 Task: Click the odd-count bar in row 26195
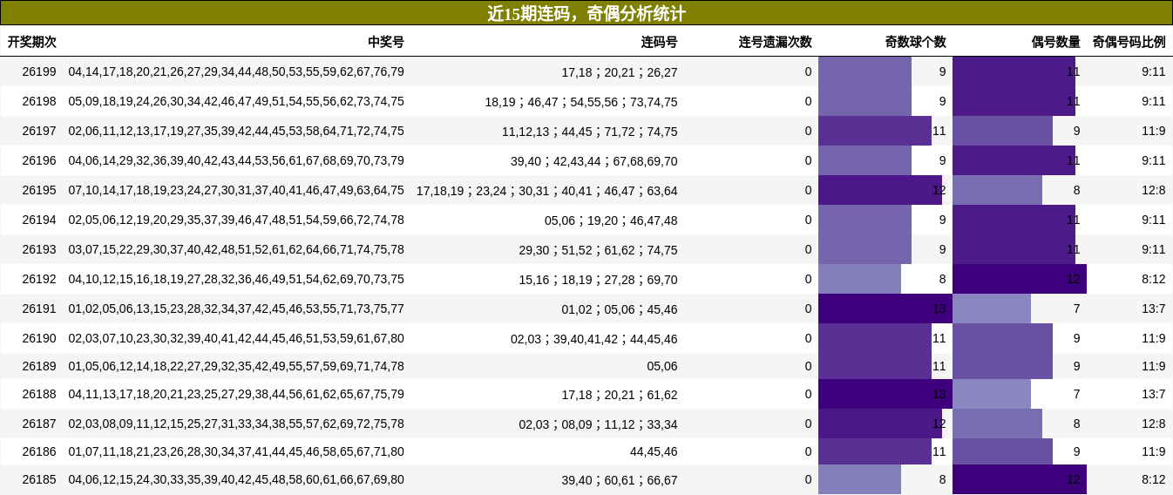tap(880, 190)
